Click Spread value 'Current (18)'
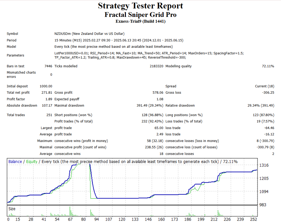 tap(264, 86)
